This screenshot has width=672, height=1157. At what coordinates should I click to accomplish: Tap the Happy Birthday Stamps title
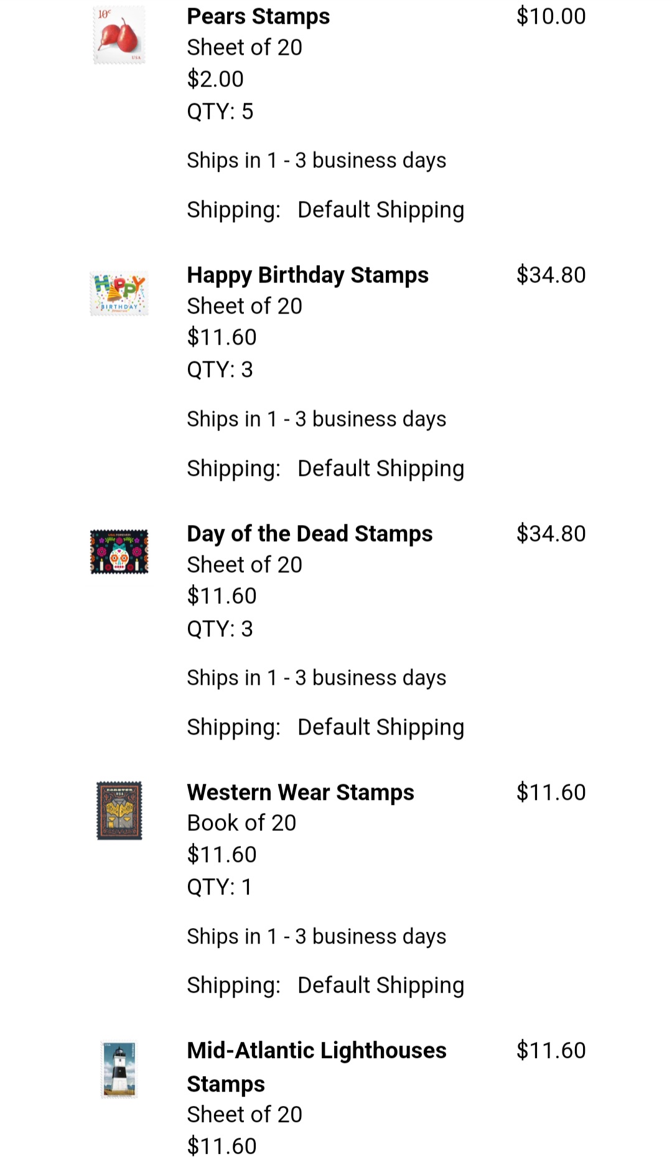pyautogui.click(x=307, y=275)
